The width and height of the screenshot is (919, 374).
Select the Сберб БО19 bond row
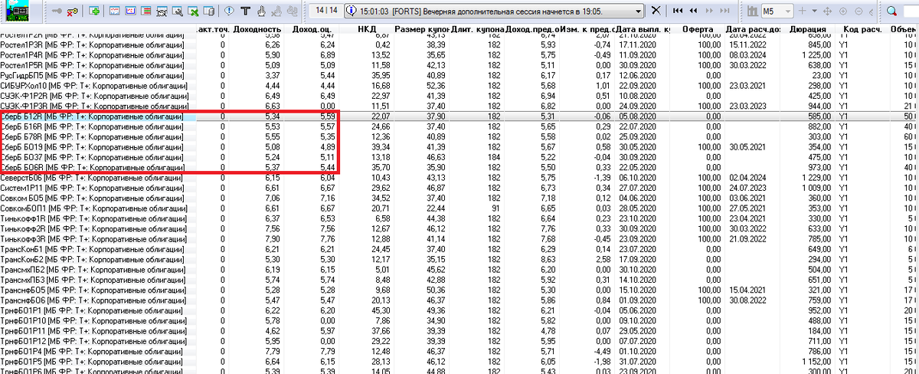pos(459,146)
